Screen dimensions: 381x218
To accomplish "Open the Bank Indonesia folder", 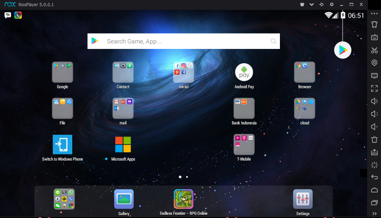I will click(244, 108).
